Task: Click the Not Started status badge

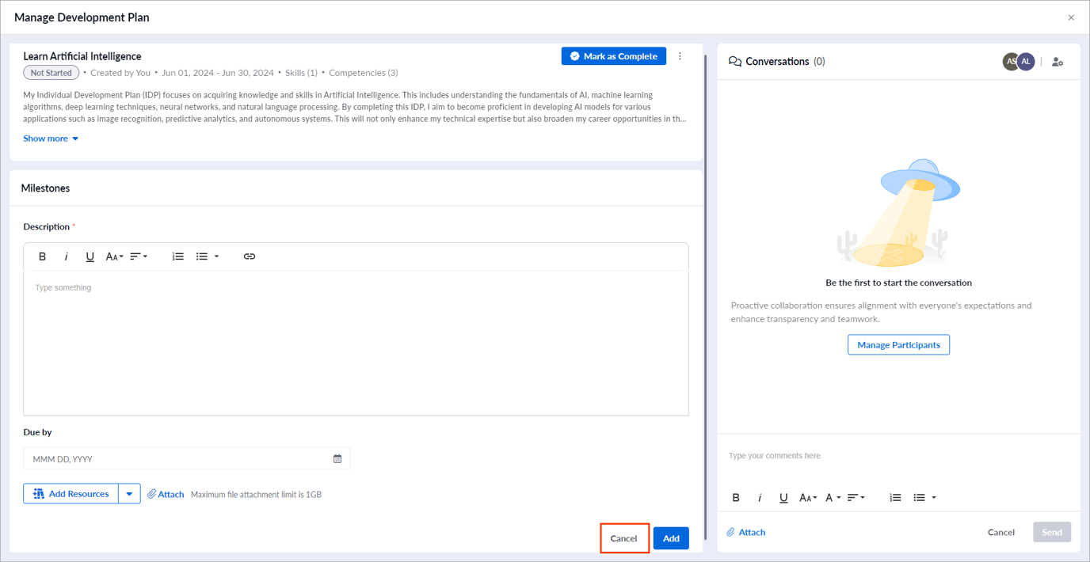Action: coord(51,72)
